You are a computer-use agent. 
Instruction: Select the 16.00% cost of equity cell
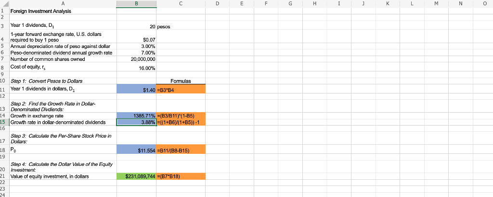(136, 67)
